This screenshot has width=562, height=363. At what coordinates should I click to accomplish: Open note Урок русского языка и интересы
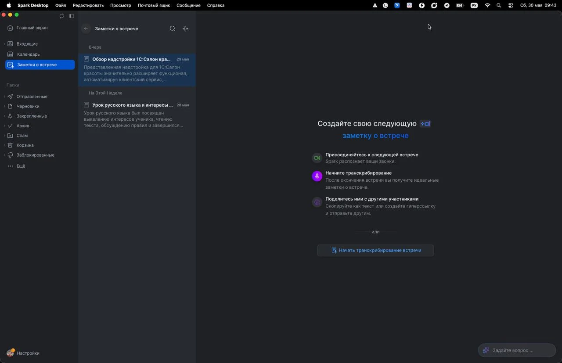[137, 115]
